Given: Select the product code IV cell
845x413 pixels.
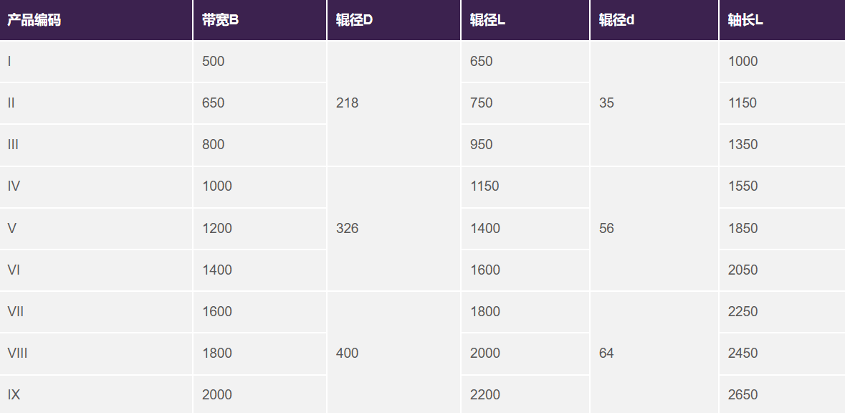Looking at the screenshot, I should [96, 186].
